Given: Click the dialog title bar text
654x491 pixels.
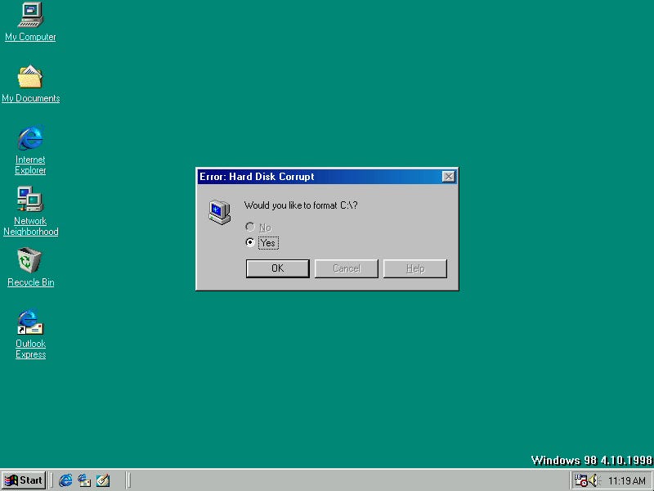Looking at the screenshot, I should 257,177.
